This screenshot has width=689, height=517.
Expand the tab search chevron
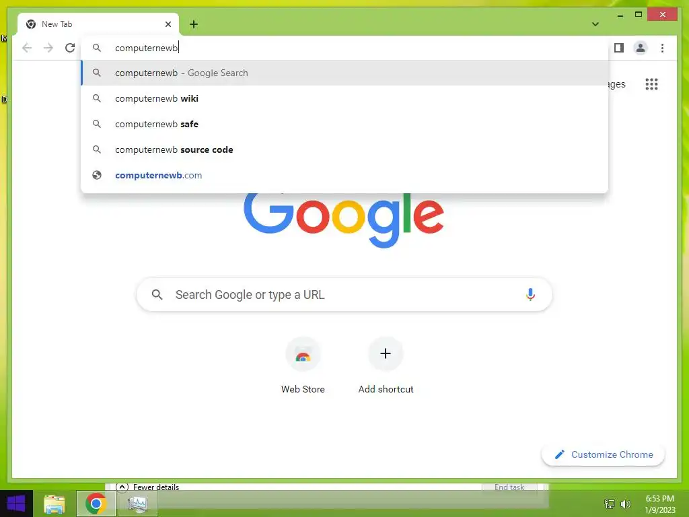[x=595, y=24]
